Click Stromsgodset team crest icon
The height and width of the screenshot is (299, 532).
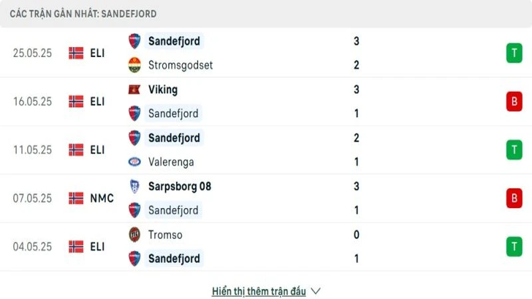pyautogui.click(x=134, y=65)
